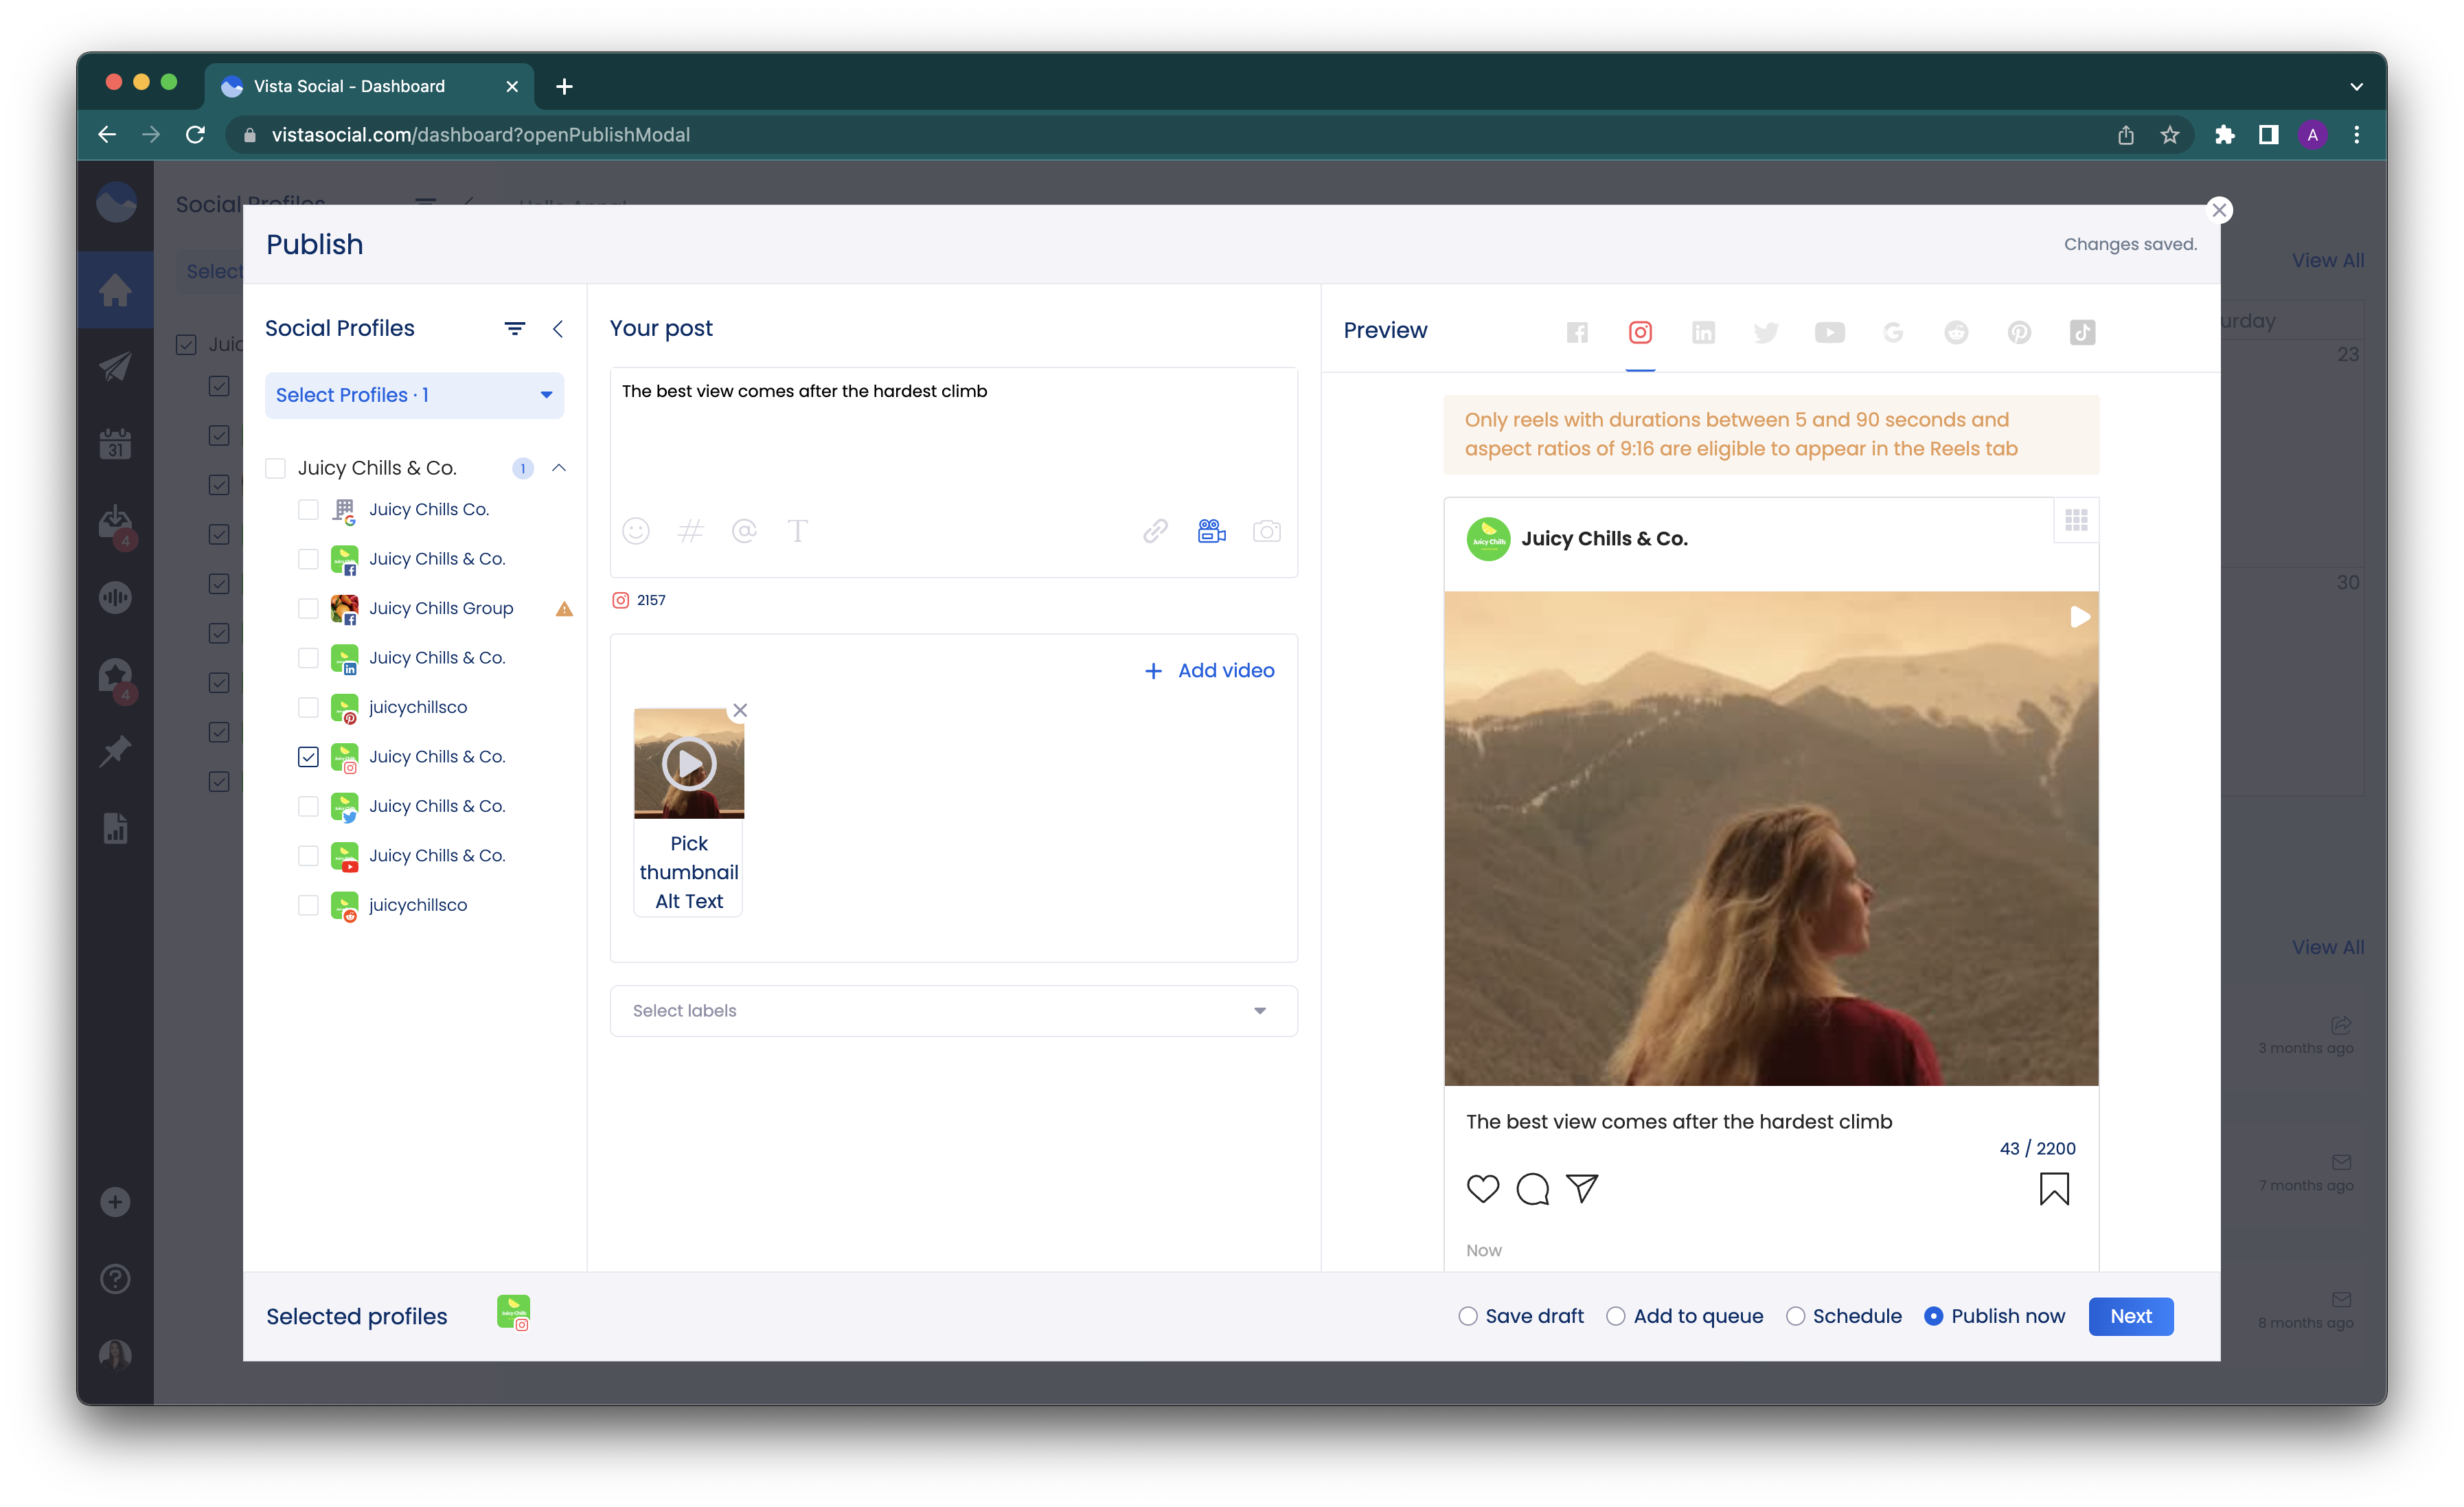Click the Next button
Viewport: 2464px width, 1507px height.
tap(2130, 1316)
